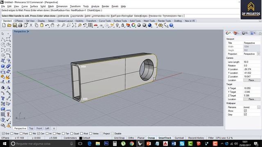This screenshot has width=262, height=147.
Task: Switch to the Solid Tools toolbar tab
Action: click(135, 21)
